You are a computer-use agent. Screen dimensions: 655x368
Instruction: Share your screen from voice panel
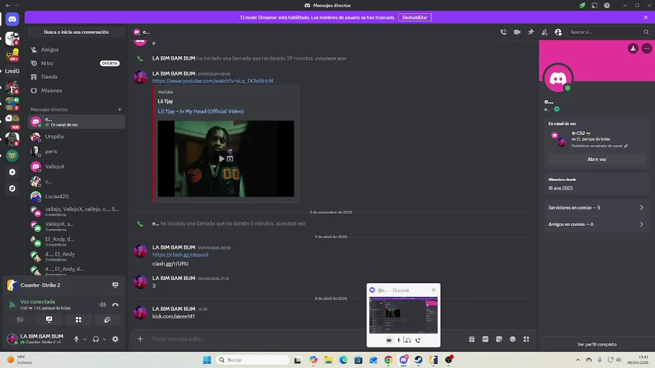click(49, 319)
